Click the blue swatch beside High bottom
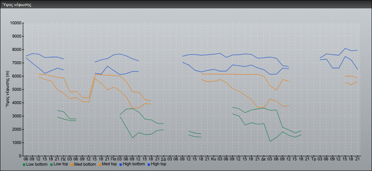 [121, 164]
